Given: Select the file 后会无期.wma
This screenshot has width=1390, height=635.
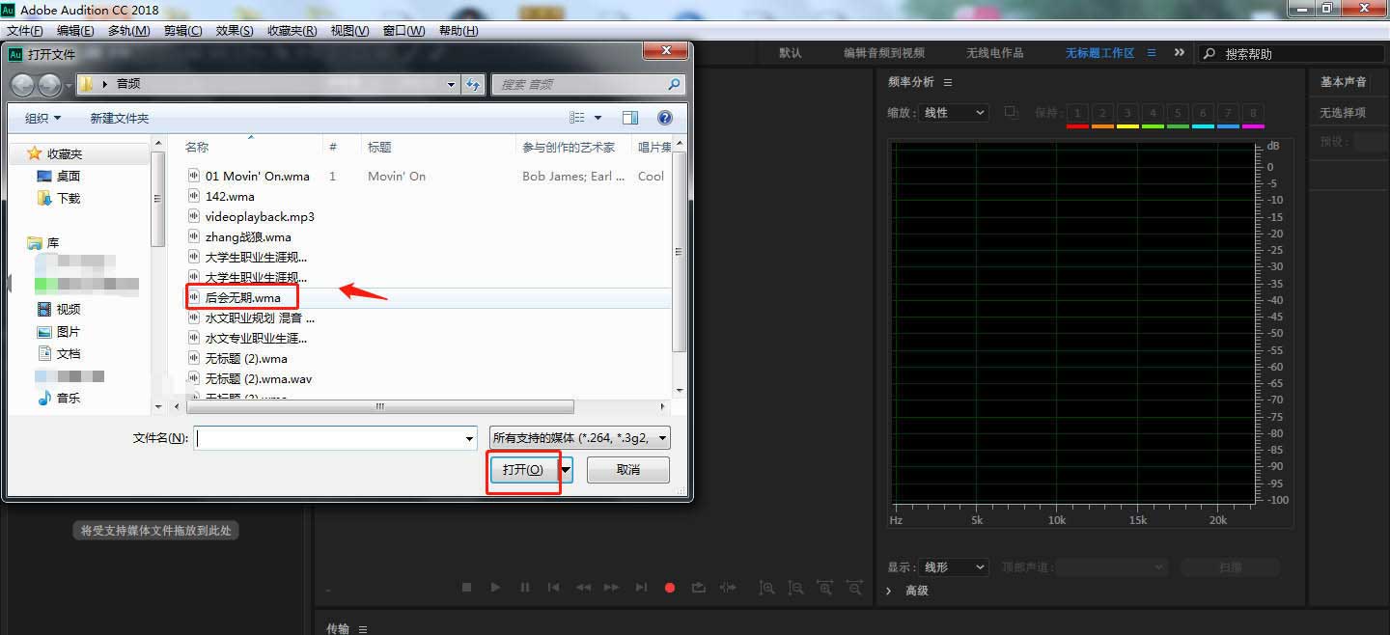Looking at the screenshot, I should [243, 297].
